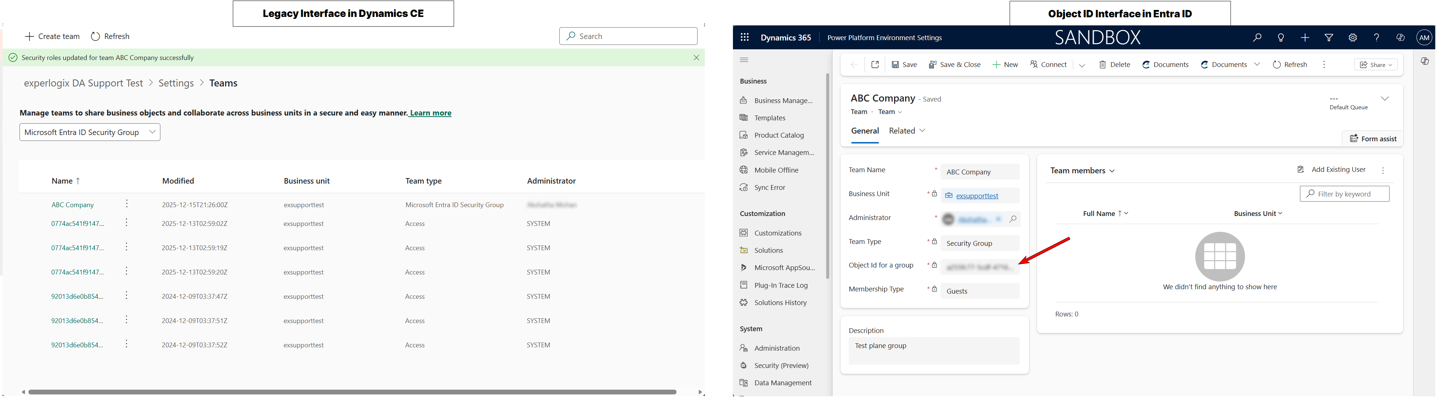Image resolution: width=1436 pixels, height=397 pixels.
Task: Open command bar more options ellipsis
Action: click(1324, 65)
